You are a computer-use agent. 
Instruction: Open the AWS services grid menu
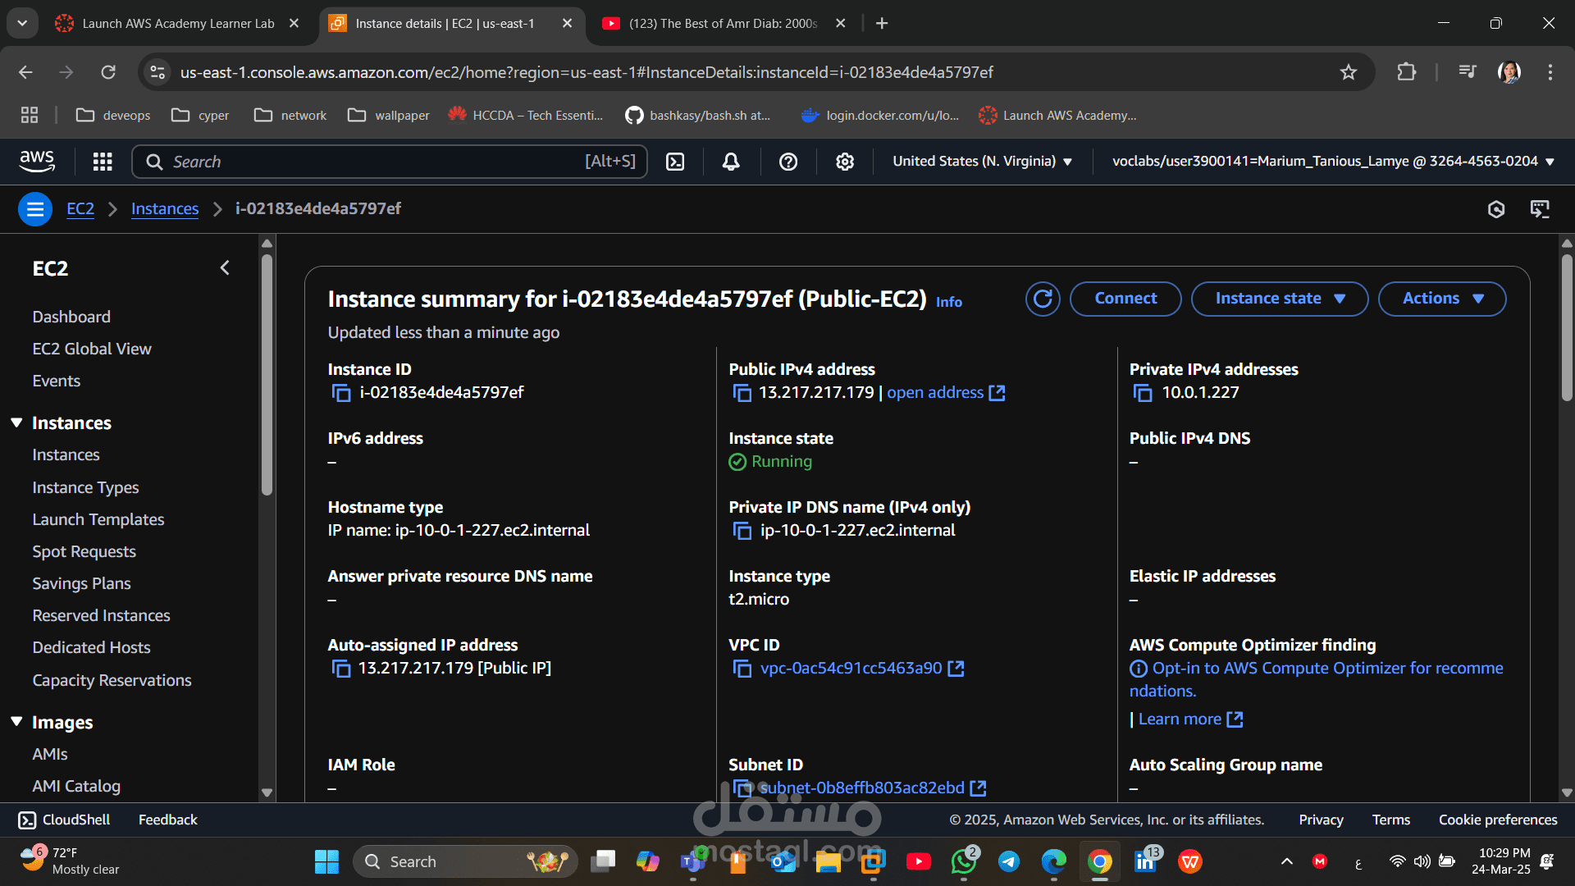click(103, 162)
